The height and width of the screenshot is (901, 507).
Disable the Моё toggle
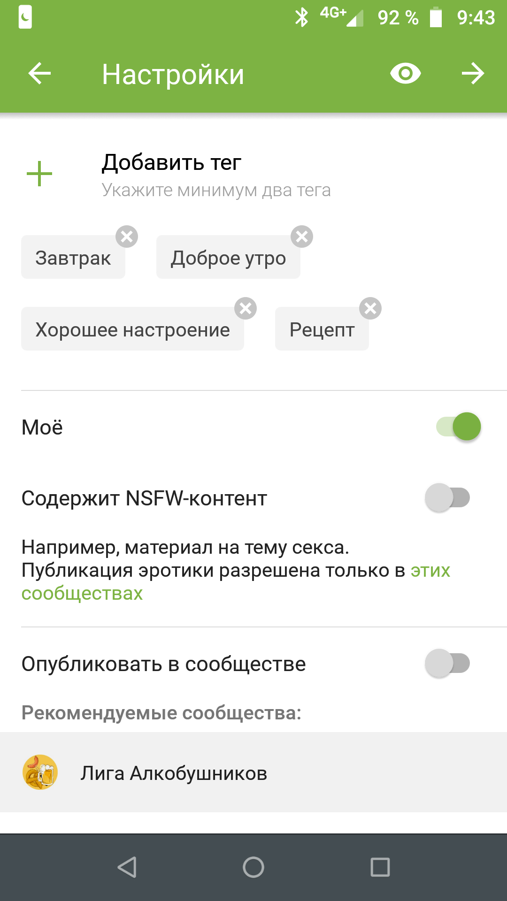click(x=459, y=427)
